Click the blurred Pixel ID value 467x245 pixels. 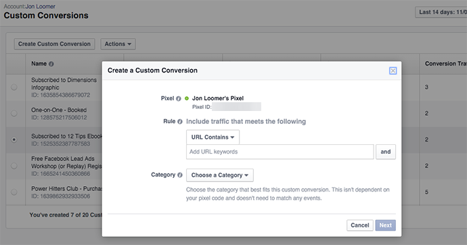click(236, 106)
